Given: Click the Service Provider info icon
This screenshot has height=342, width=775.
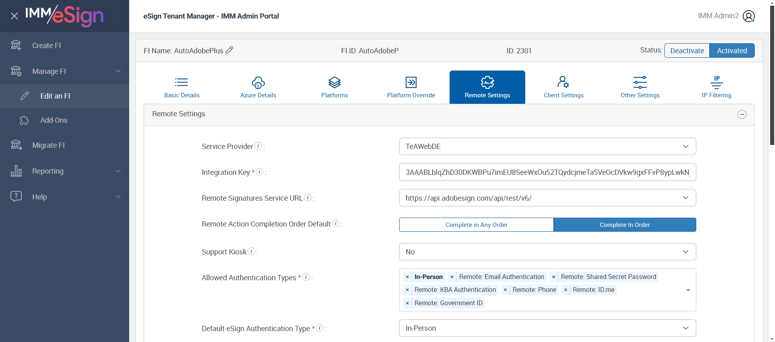Looking at the screenshot, I should pyautogui.click(x=258, y=146).
